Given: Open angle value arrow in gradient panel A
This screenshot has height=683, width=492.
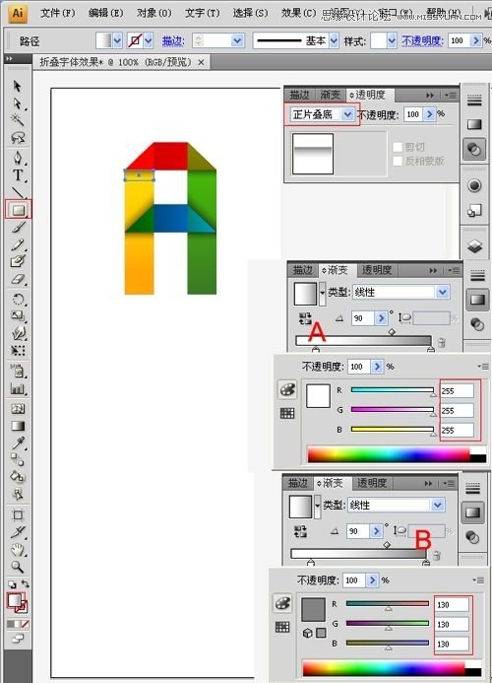Looking at the screenshot, I should pyautogui.click(x=381, y=318).
